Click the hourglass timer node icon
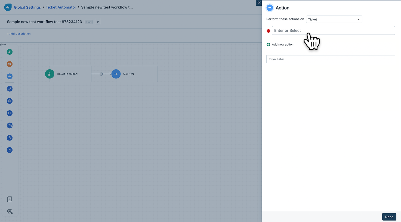This screenshot has width=401, height=222. coord(10,150)
